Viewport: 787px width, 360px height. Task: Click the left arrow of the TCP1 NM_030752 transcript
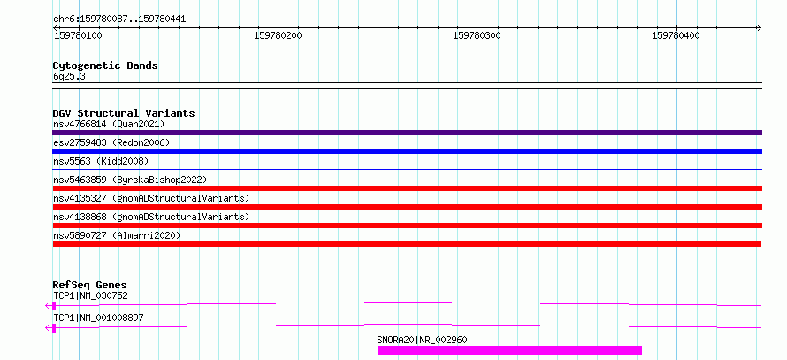[48, 305]
